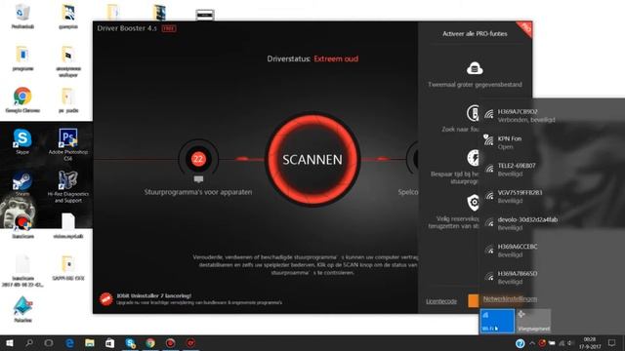Click the FREE badge next to Driver Booster title
This screenshot has width=625, height=351.
(x=169, y=28)
